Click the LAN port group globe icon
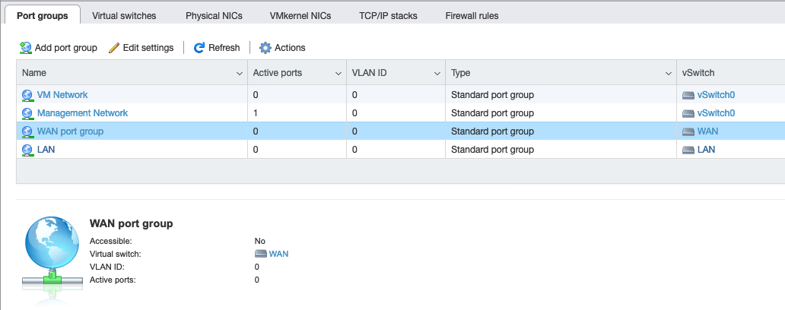 point(28,150)
